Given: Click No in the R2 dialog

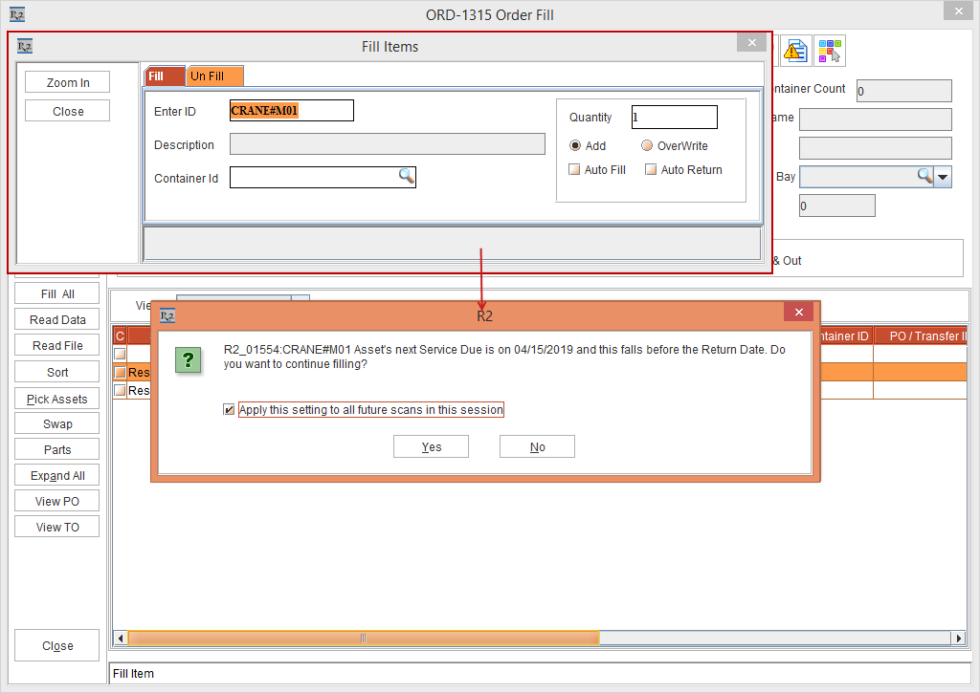Looking at the screenshot, I should [x=538, y=446].
